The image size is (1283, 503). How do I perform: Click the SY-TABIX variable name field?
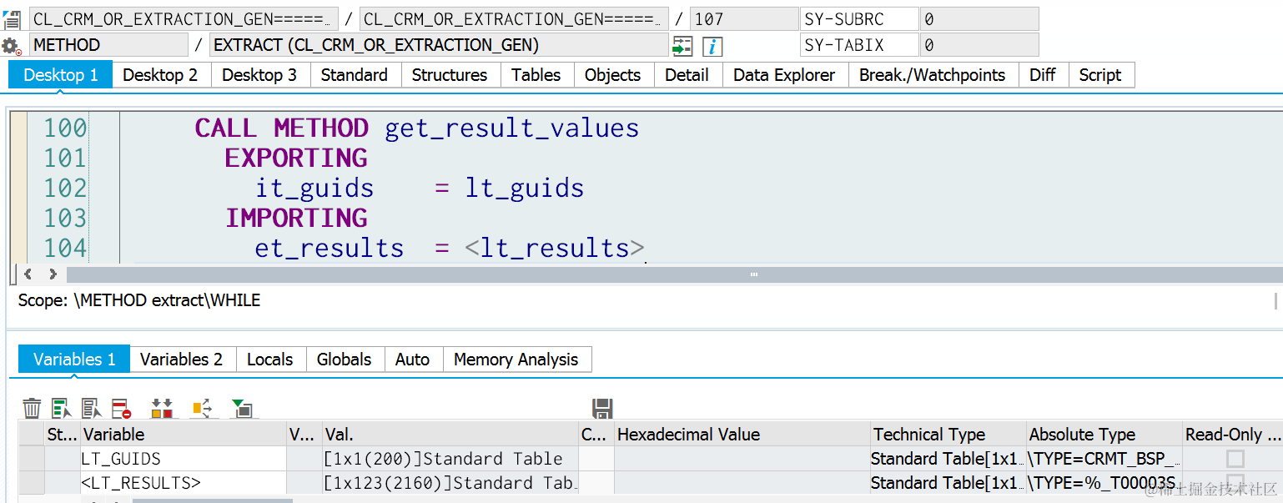(x=859, y=45)
